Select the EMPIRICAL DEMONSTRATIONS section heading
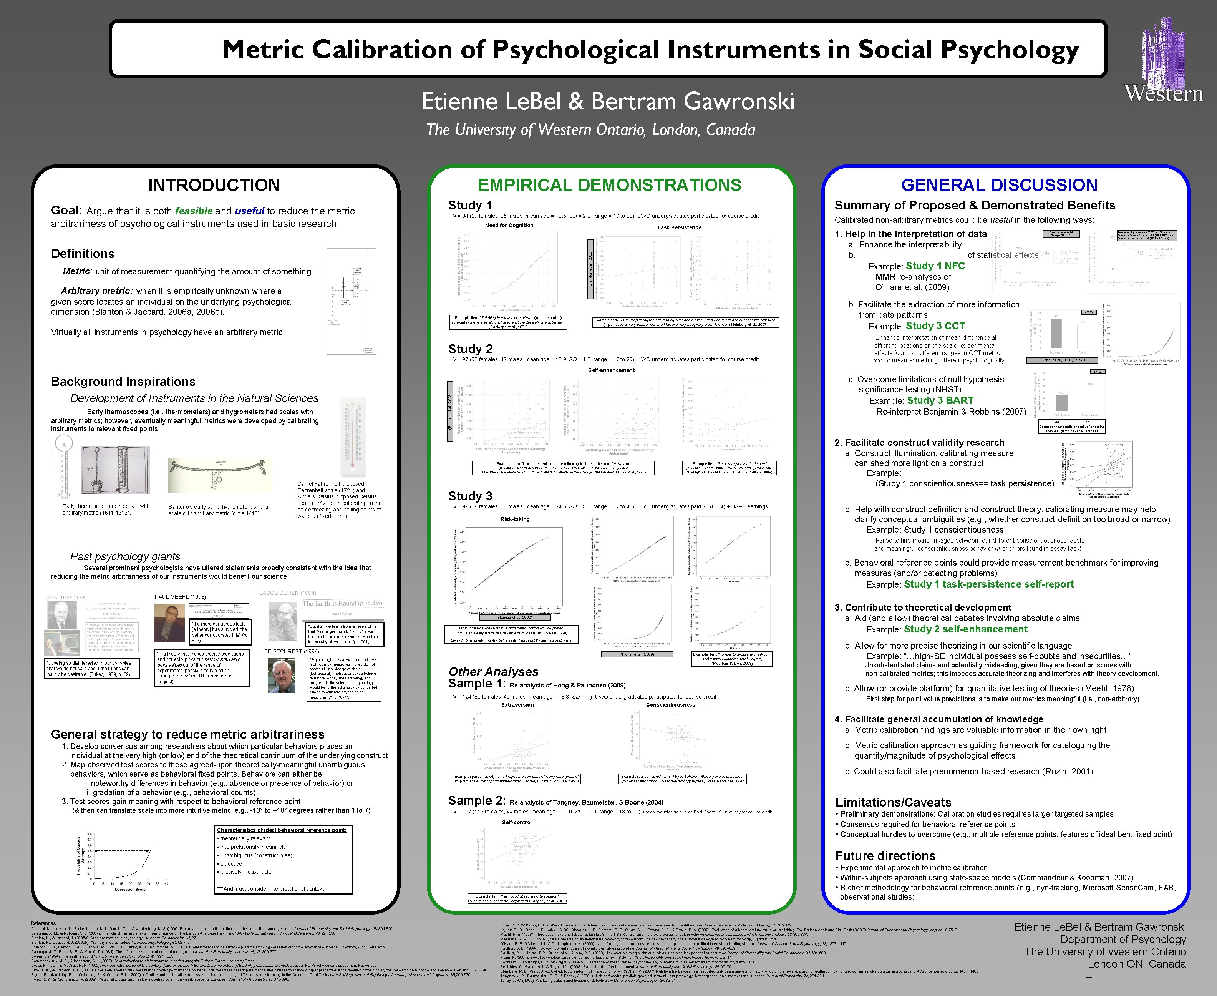Image resolution: width=1217 pixels, height=996 pixels. (609, 185)
